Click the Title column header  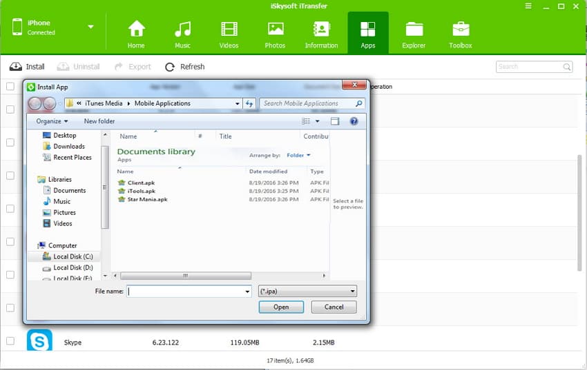coord(225,136)
